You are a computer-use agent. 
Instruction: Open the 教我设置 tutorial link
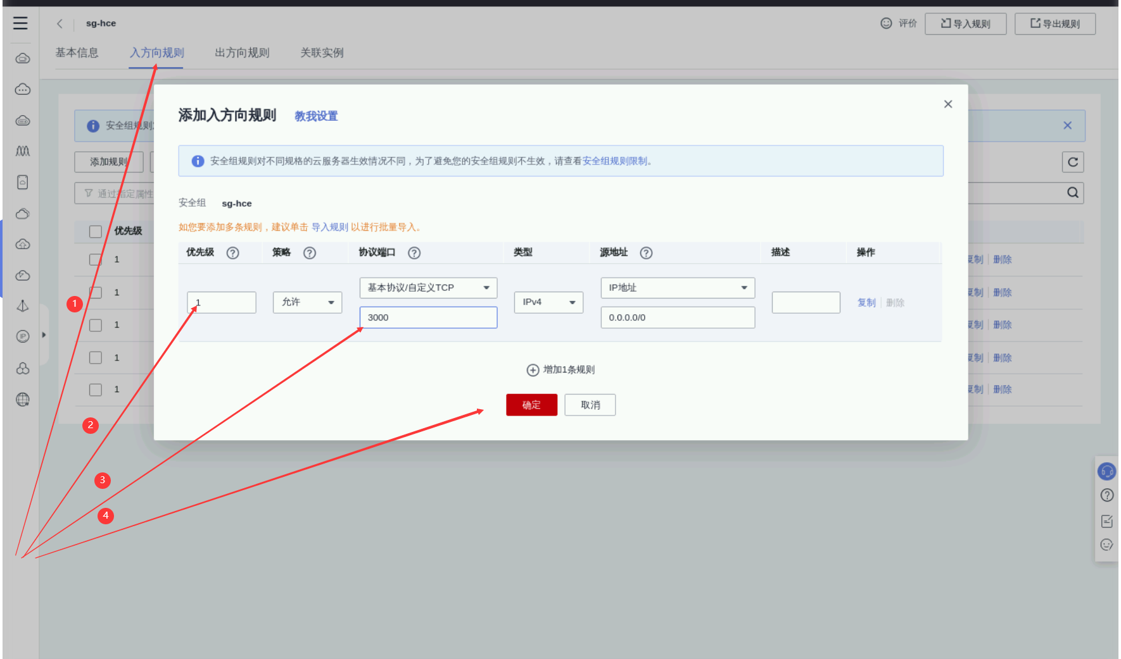[x=316, y=116]
